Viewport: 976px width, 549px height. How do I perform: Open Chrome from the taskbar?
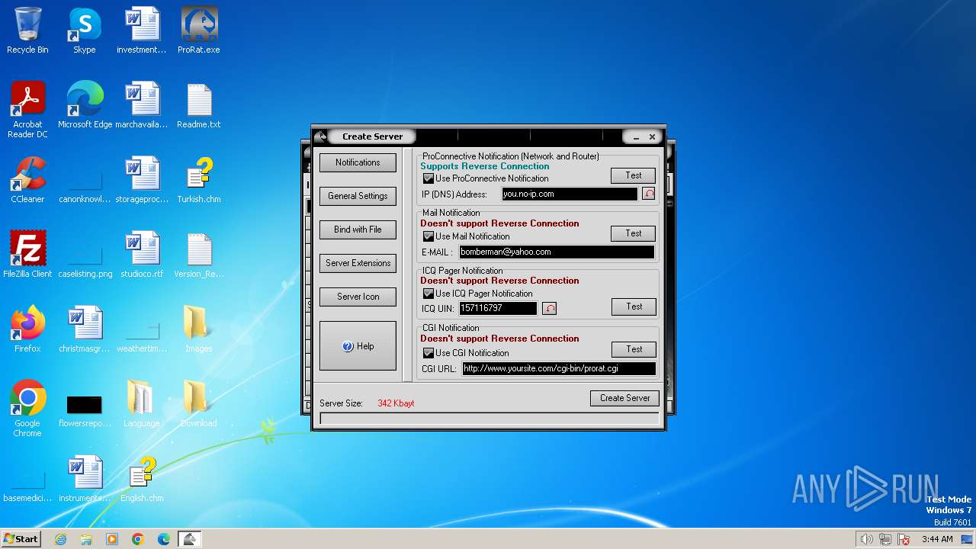pos(138,539)
